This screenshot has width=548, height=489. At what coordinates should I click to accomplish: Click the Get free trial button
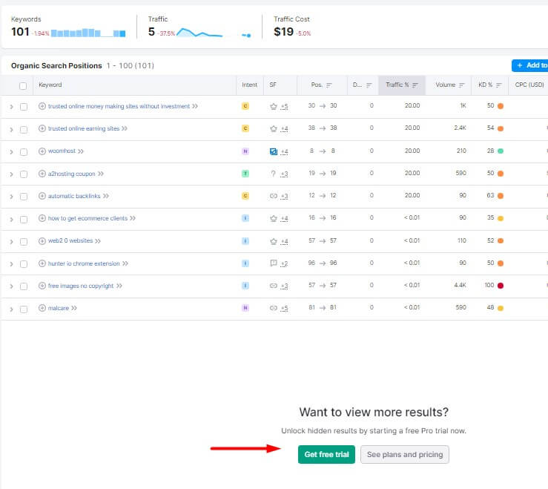click(326, 454)
